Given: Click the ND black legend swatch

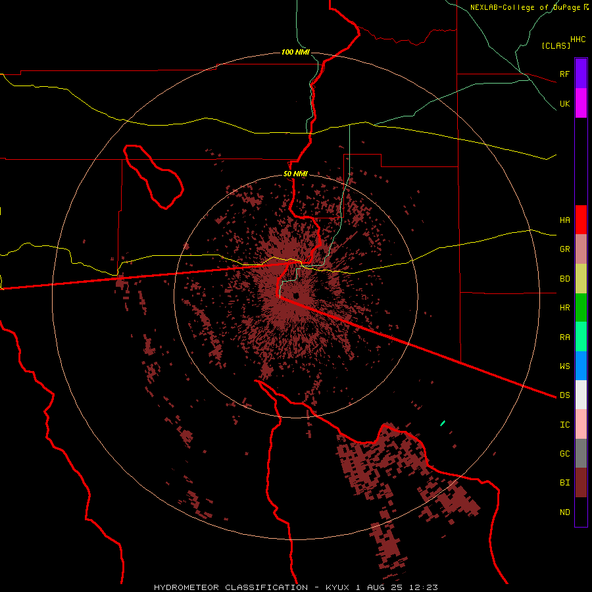Looking at the screenshot, I should [x=581, y=512].
